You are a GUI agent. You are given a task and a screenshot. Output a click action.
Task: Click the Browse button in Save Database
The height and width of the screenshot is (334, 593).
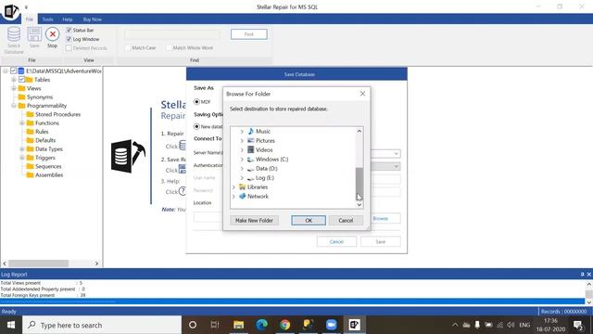tap(381, 219)
